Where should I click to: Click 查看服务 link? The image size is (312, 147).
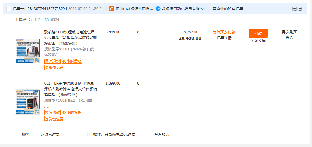(162, 134)
